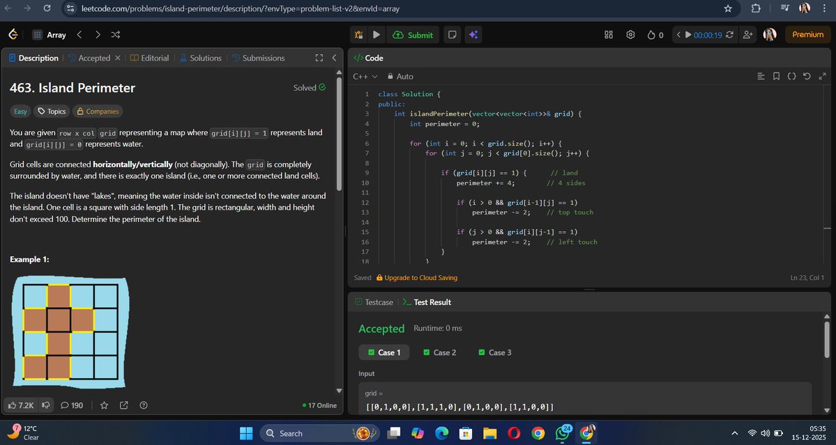Open the C++ language dropdown
The width and height of the screenshot is (836, 445).
coord(365,77)
